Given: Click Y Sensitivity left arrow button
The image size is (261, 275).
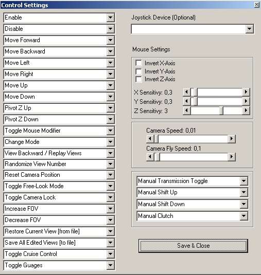Looking at the screenshot, I should [186, 101].
